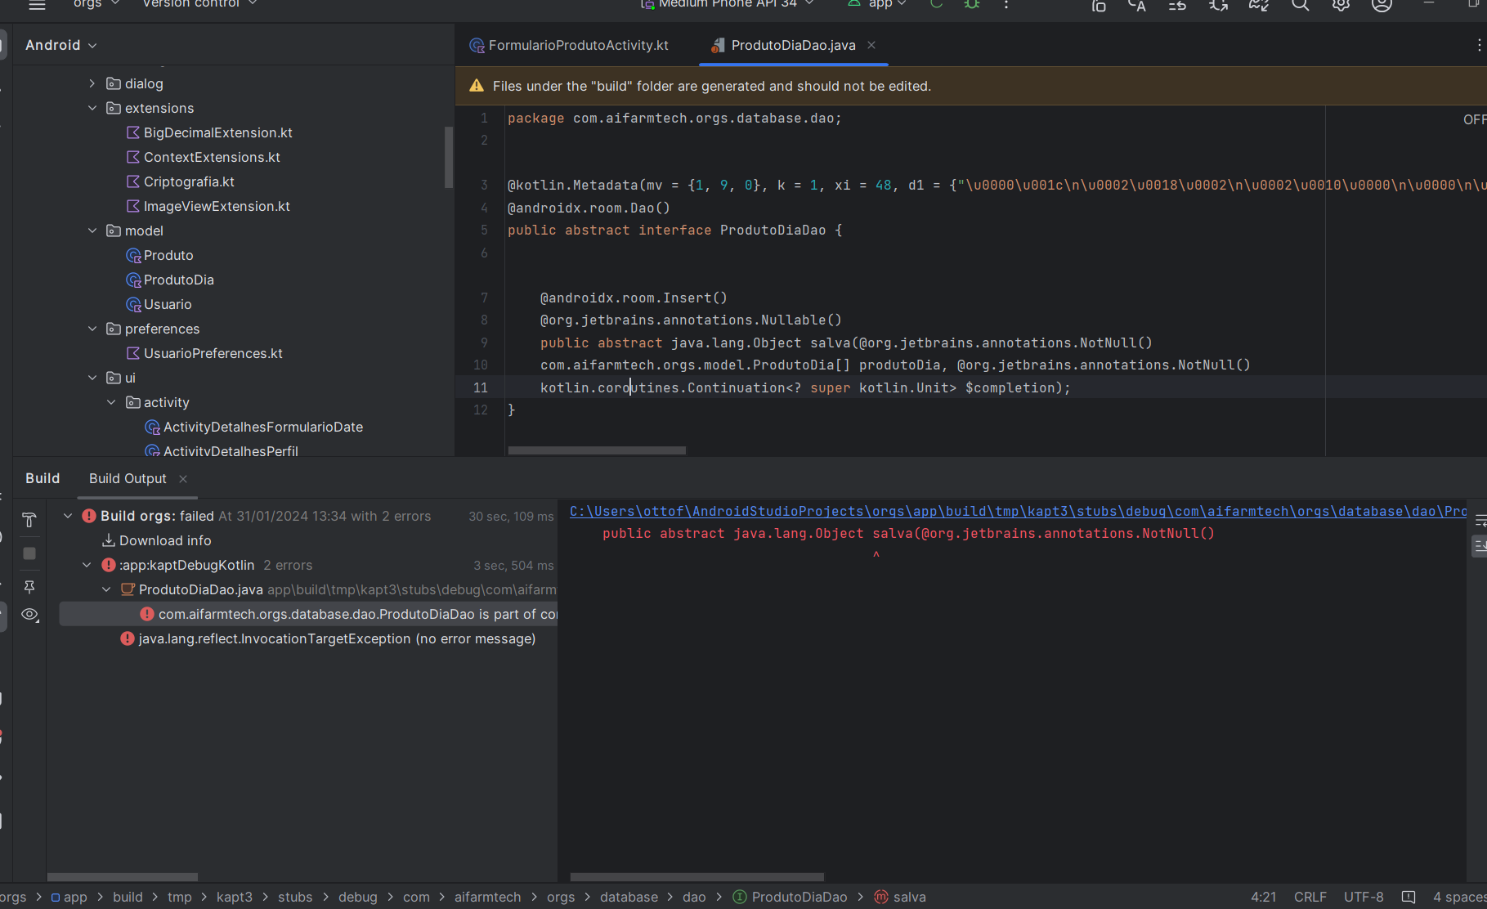This screenshot has height=909, width=1487.
Task: Select device Medium Phone API 34 dropdown
Action: tap(728, 4)
